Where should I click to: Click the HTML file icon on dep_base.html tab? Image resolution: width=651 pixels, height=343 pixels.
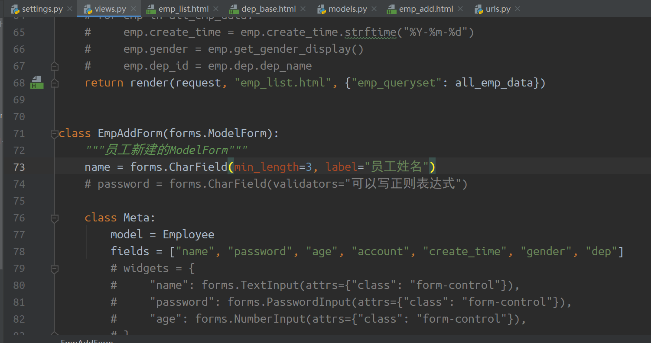[x=234, y=9]
